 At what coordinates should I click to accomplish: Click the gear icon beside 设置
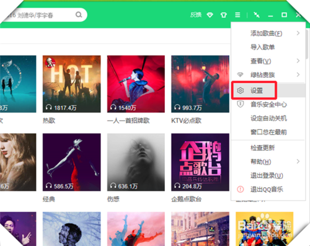click(241, 90)
